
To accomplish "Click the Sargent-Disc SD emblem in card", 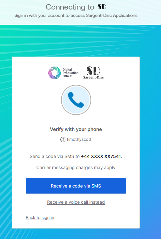I will (93, 71).
